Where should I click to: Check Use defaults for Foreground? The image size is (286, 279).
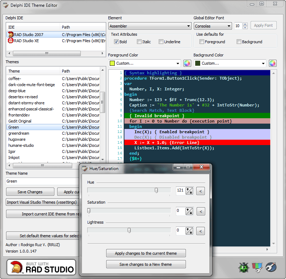click(202, 42)
